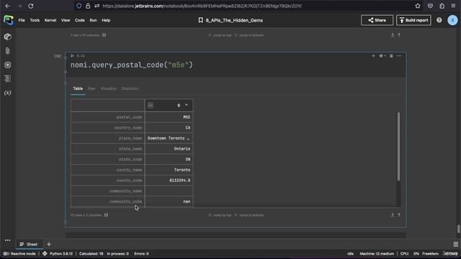The width and height of the screenshot is (461, 259).
Task: Toggle Reactive mode switch
Action: [x=6, y=253]
